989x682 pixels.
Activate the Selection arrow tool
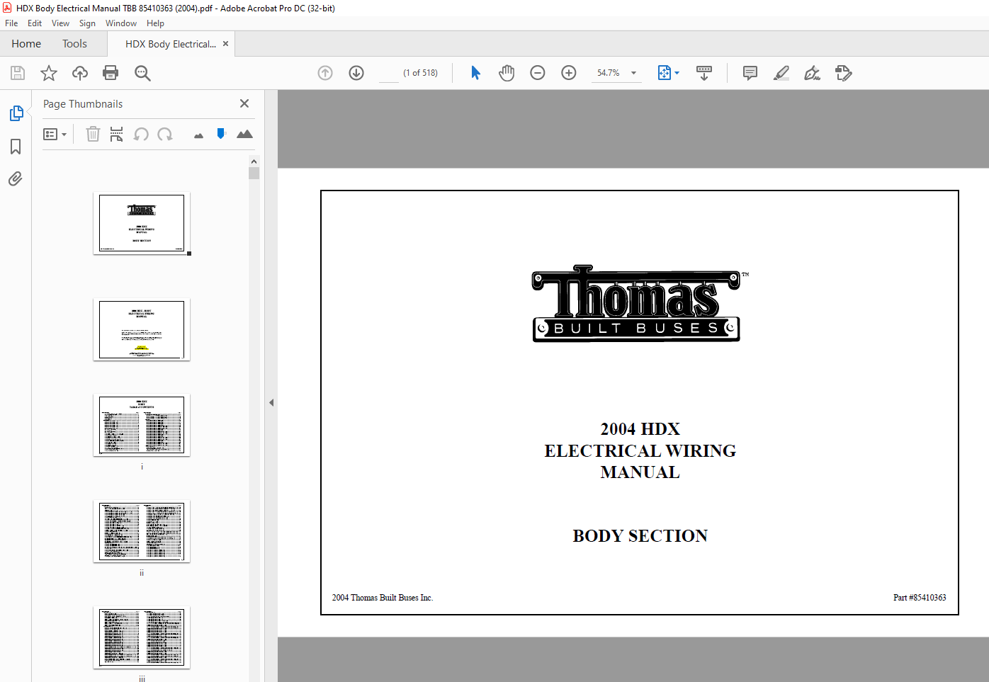click(x=475, y=73)
